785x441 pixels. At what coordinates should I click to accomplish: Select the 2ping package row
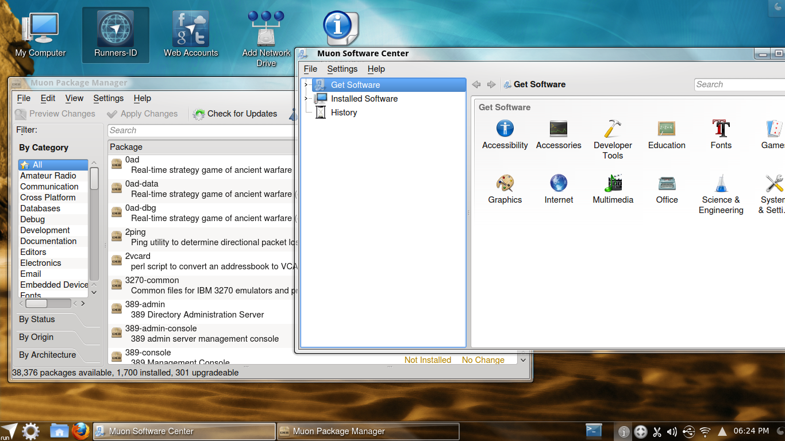(x=202, y=237)
